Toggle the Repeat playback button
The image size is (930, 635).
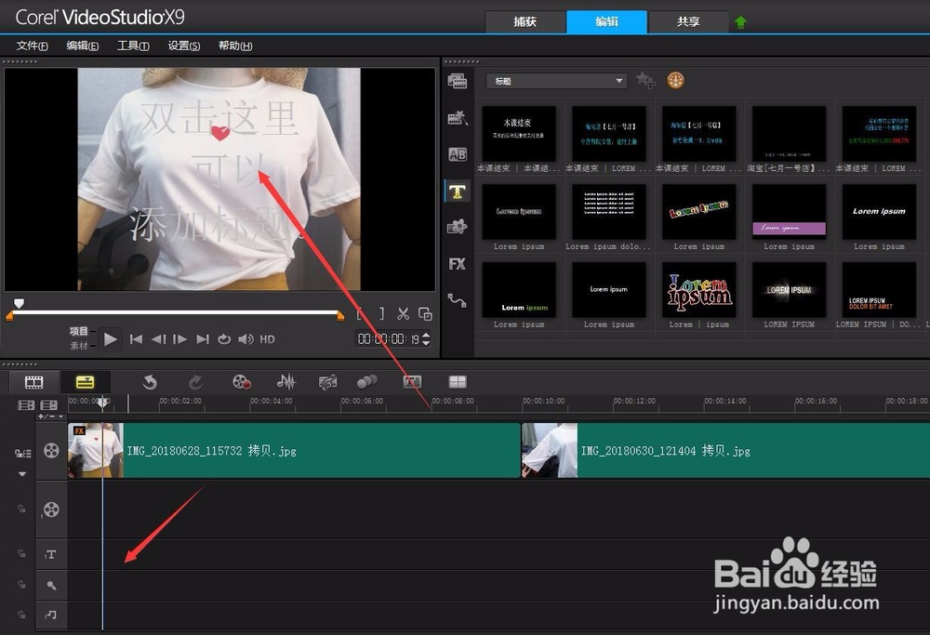point(223,339)
